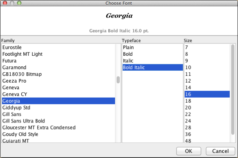Screen dimensions: 238x158
Task: Set typeface to Plain
Action: pyautogui.click(x=153, y=47)
